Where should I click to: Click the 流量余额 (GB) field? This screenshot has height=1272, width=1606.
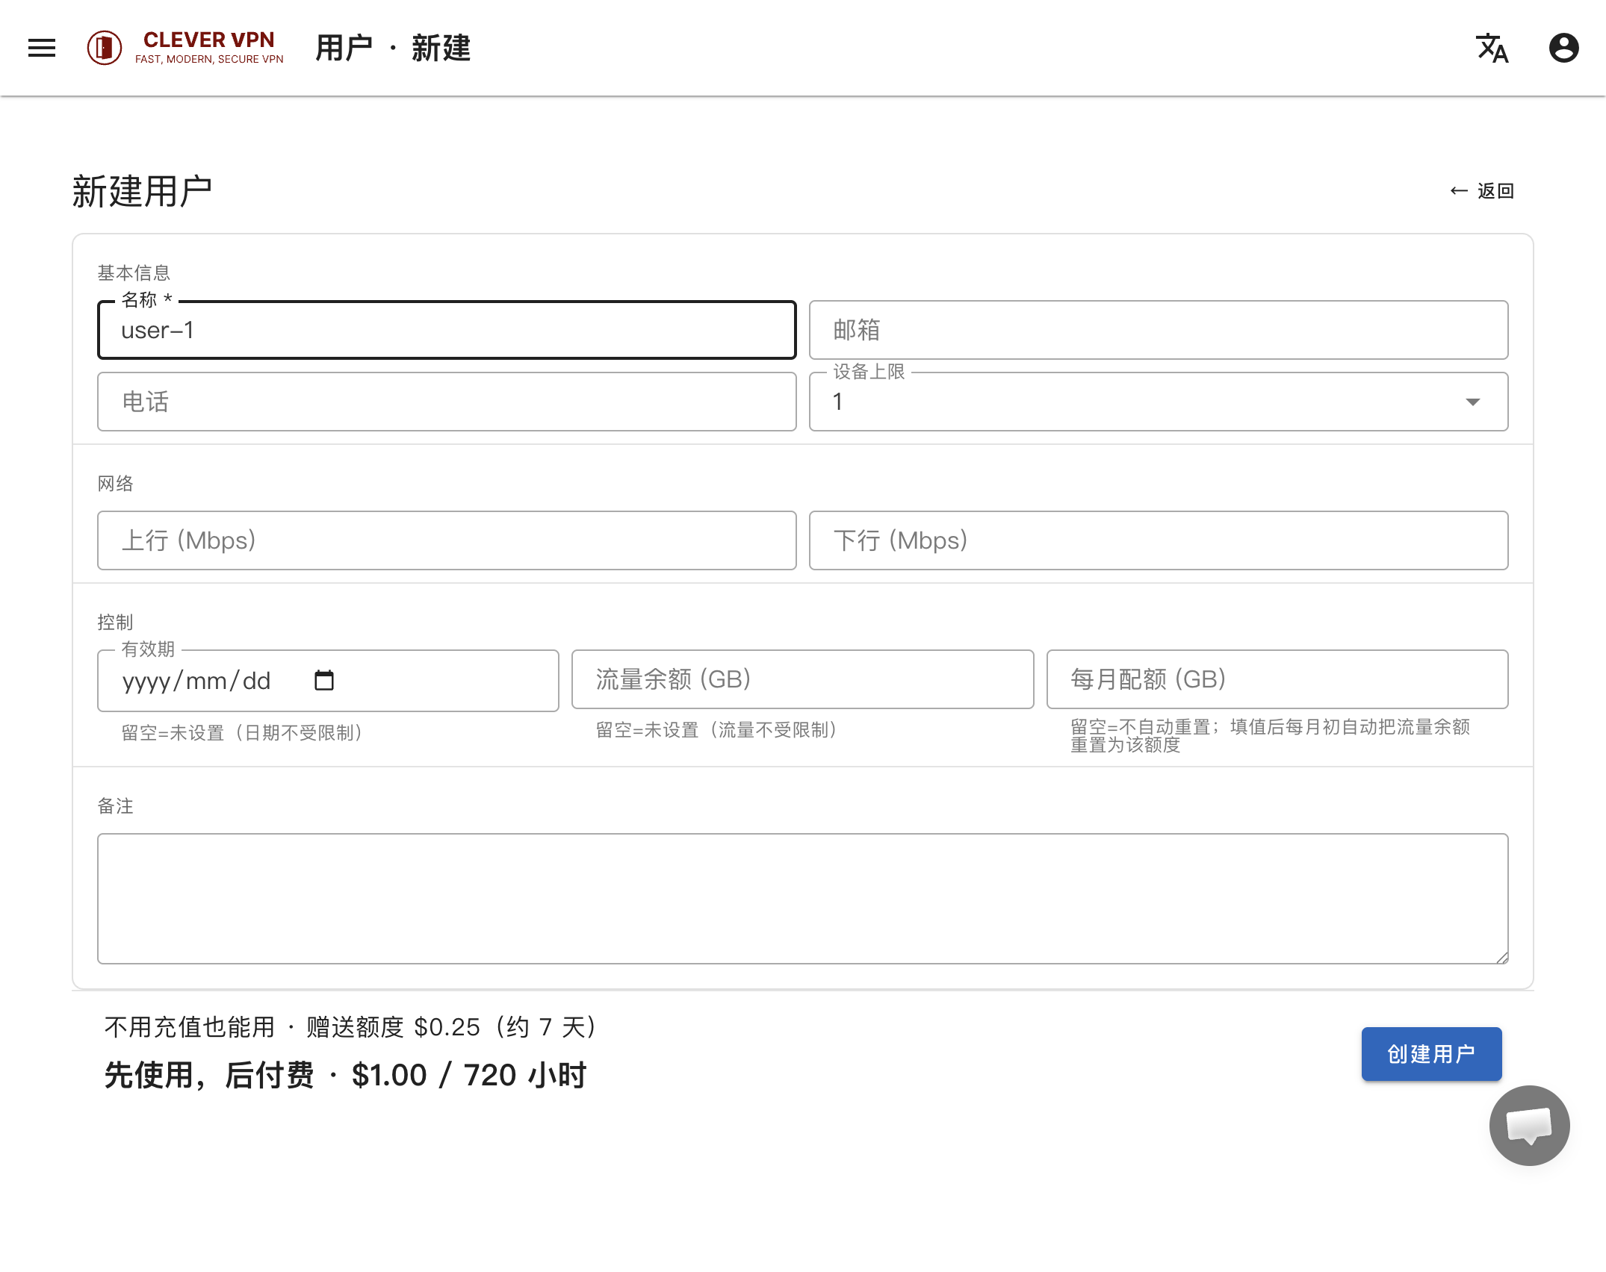click(802, 679)
